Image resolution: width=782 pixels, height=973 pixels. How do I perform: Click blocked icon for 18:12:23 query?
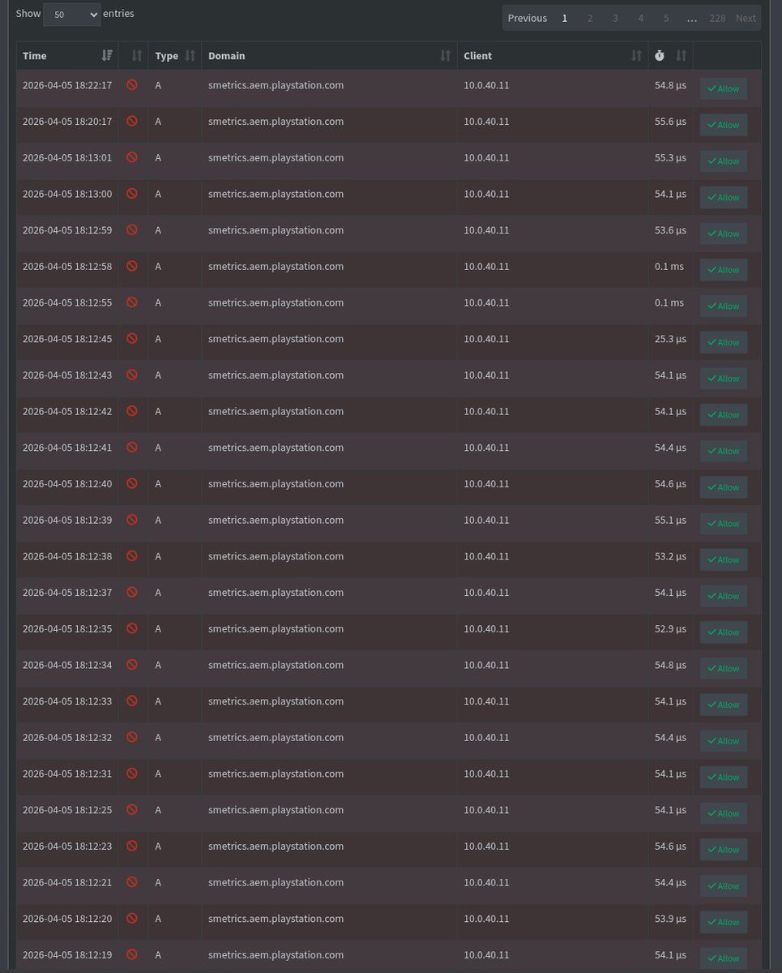(132, 845)
